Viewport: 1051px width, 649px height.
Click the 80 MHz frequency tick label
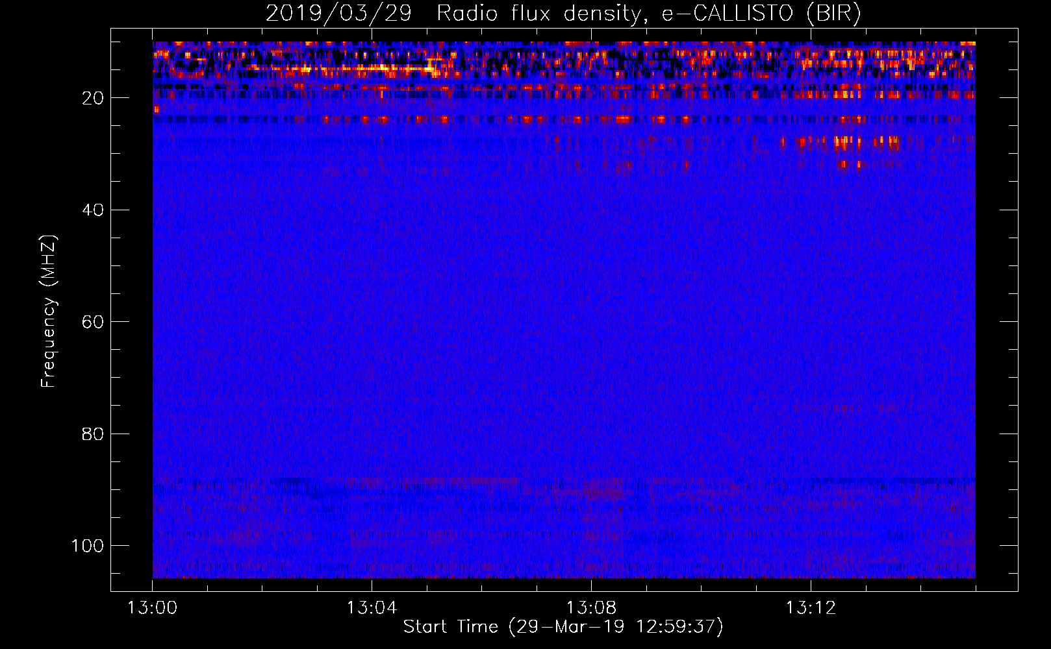pos(93,434)
